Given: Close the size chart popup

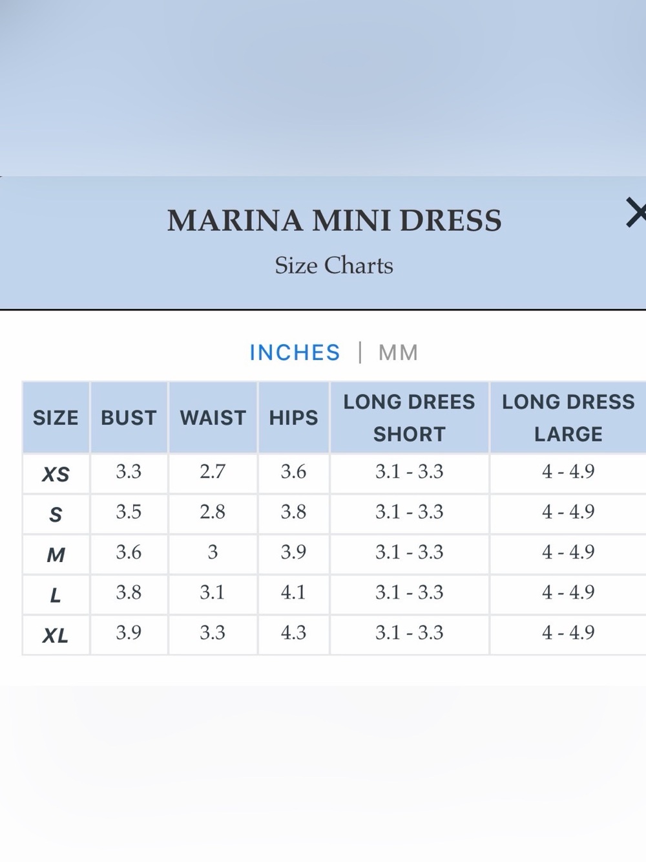Looking at the screenshot, I should coord(636,214).
